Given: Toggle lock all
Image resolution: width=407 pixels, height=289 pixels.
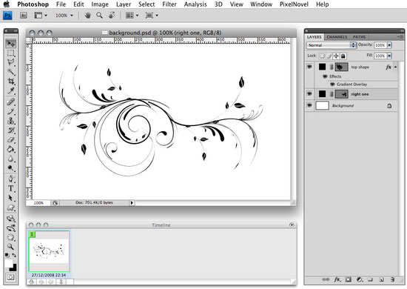Looking at the screenshot, I should [x=343, y=56].
